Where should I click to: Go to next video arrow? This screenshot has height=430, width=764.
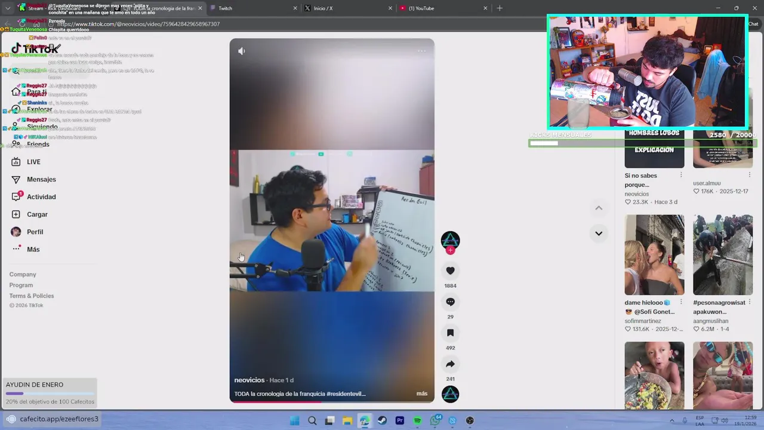(x=599, y=234)
